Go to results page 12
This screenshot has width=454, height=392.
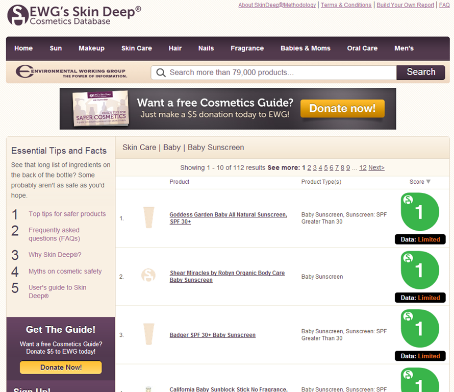tap(363, 168)
